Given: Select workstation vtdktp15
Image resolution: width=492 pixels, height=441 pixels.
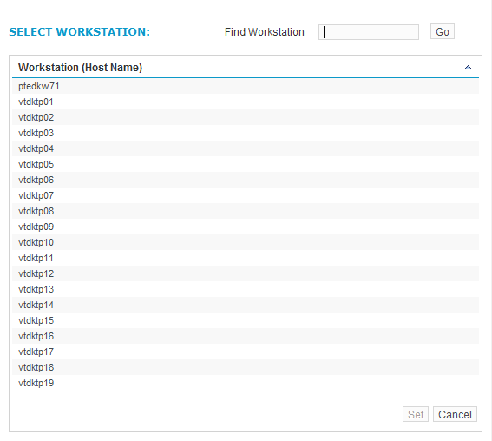Looking at the screenshot, I should (246, 320).
